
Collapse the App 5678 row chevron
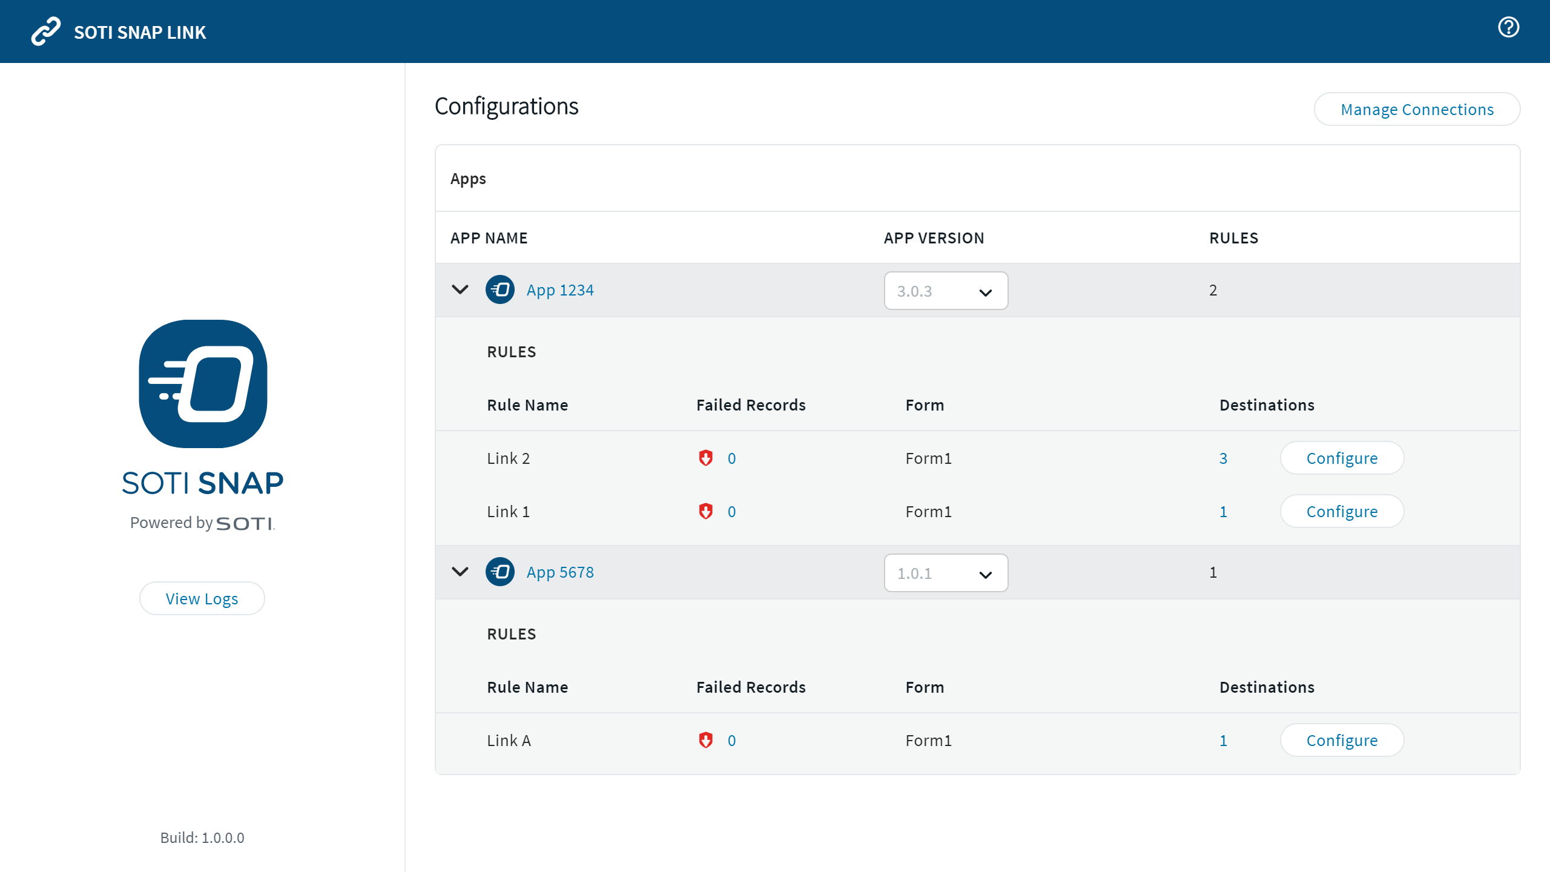click(x=460, y=572)
